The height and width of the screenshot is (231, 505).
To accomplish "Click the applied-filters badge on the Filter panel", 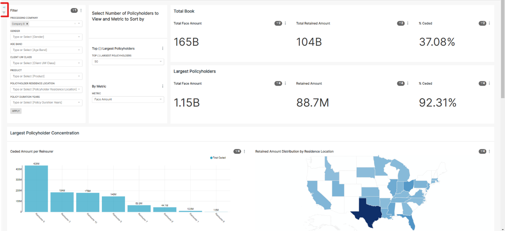I will 74,11.
